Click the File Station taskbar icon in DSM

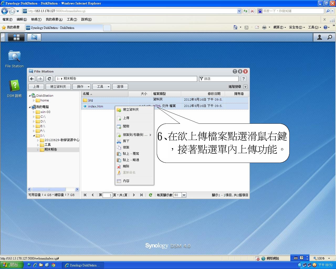[34, 38]
